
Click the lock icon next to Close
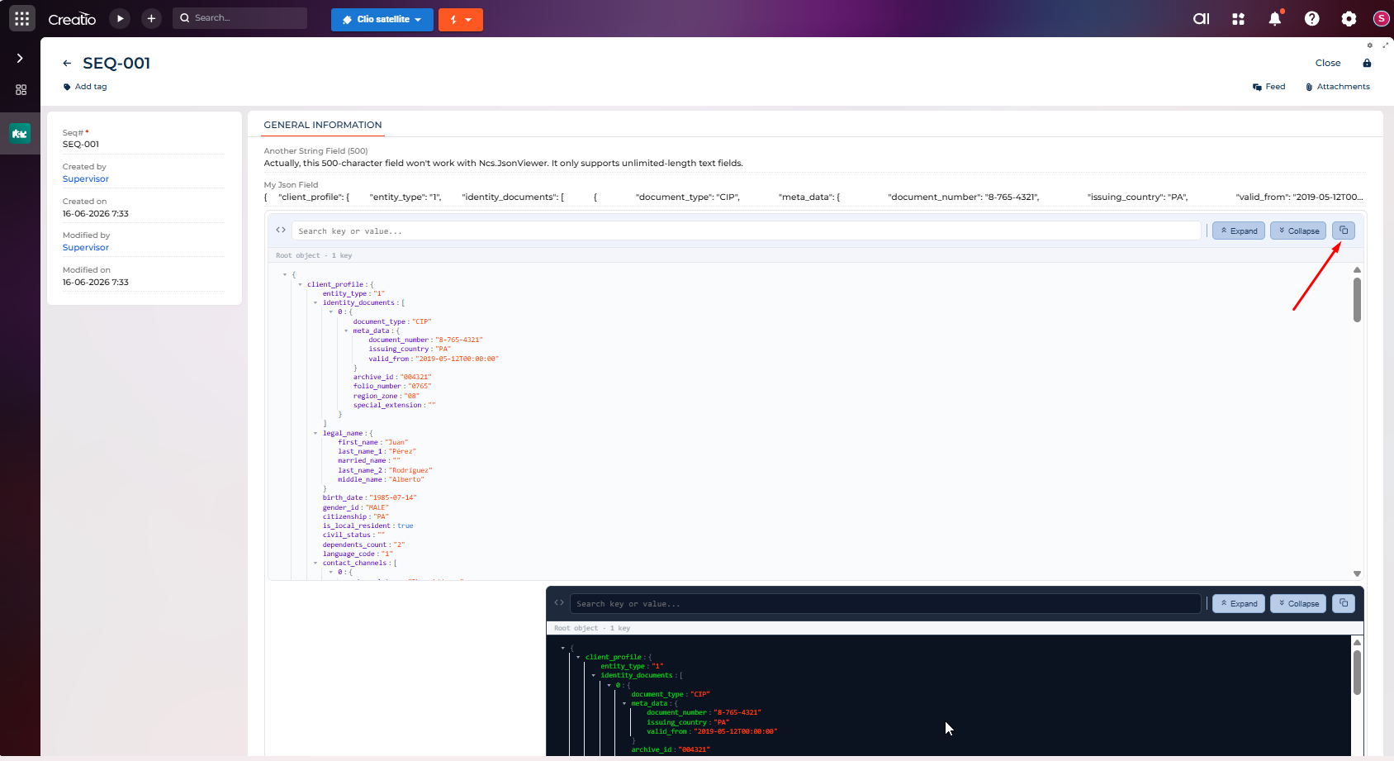(1367, 63)
